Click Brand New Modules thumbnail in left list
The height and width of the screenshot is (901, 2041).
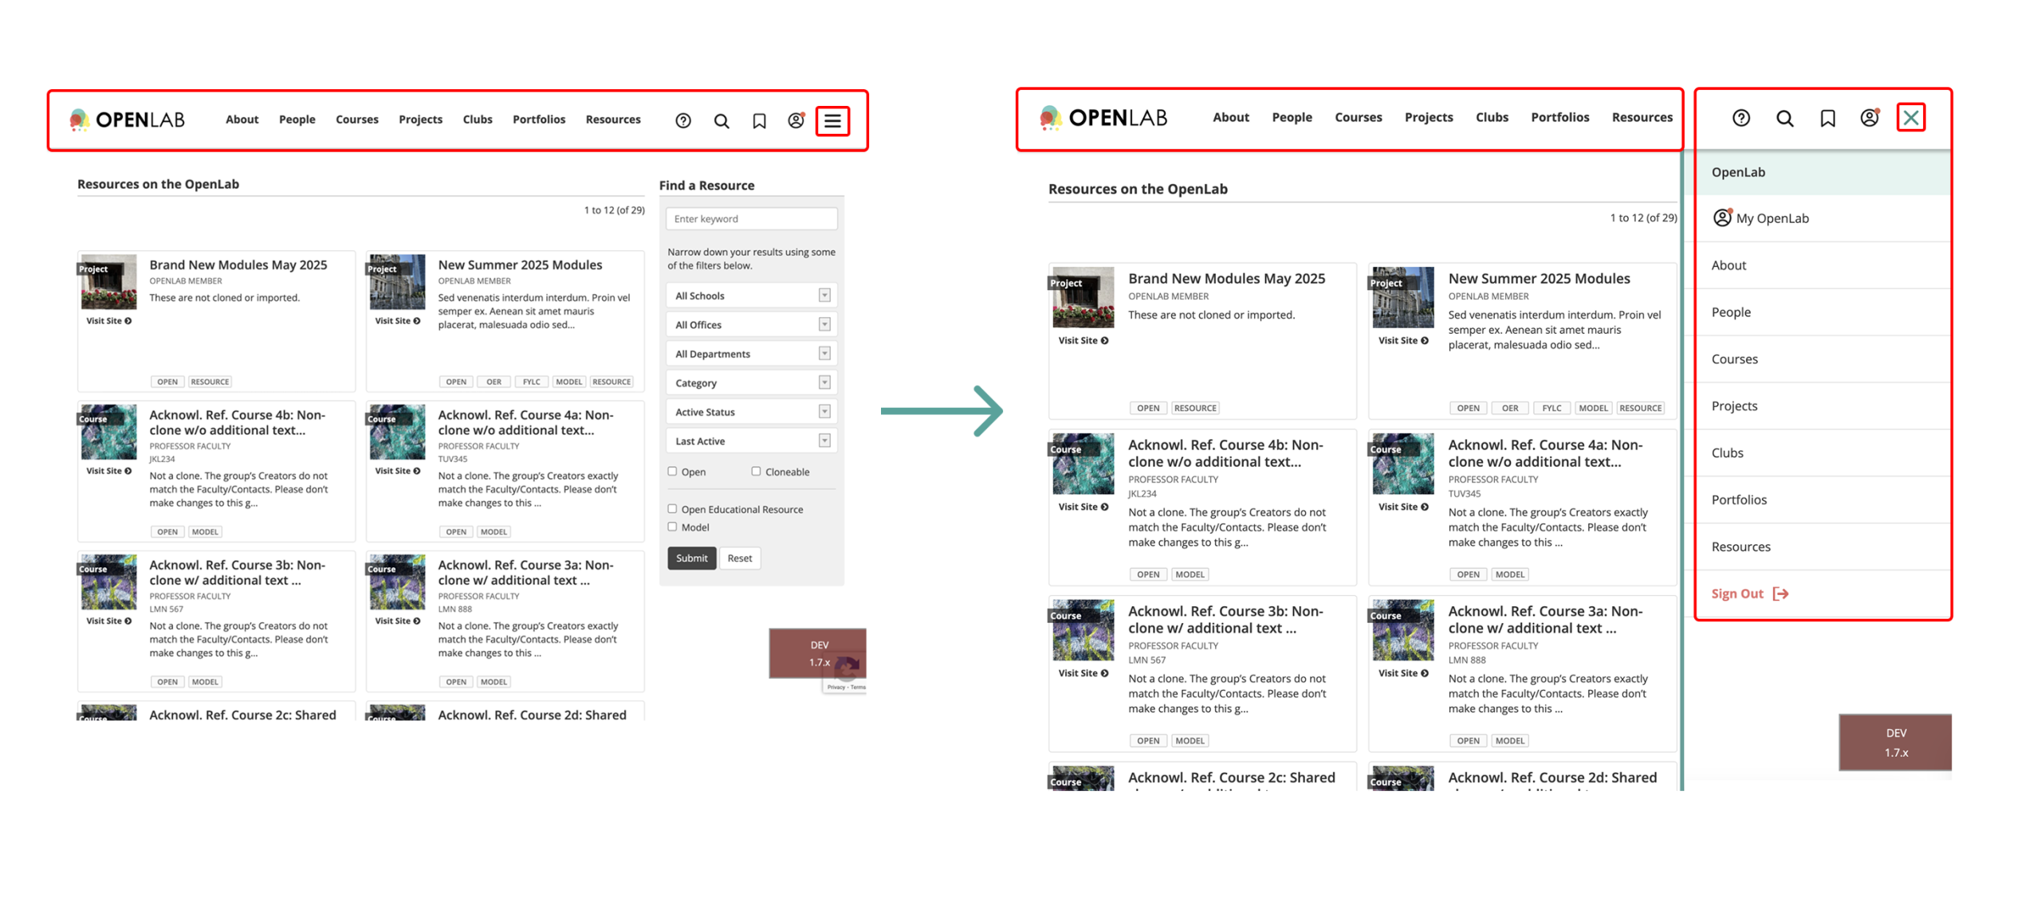(x=108, y=282)
